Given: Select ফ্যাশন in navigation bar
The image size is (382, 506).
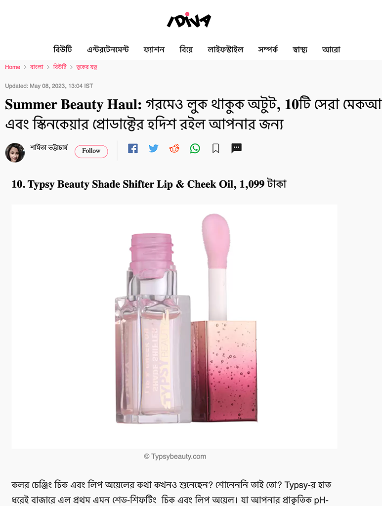Looking at the screenshot, I should pyautogui.click(x=154, y=49).
